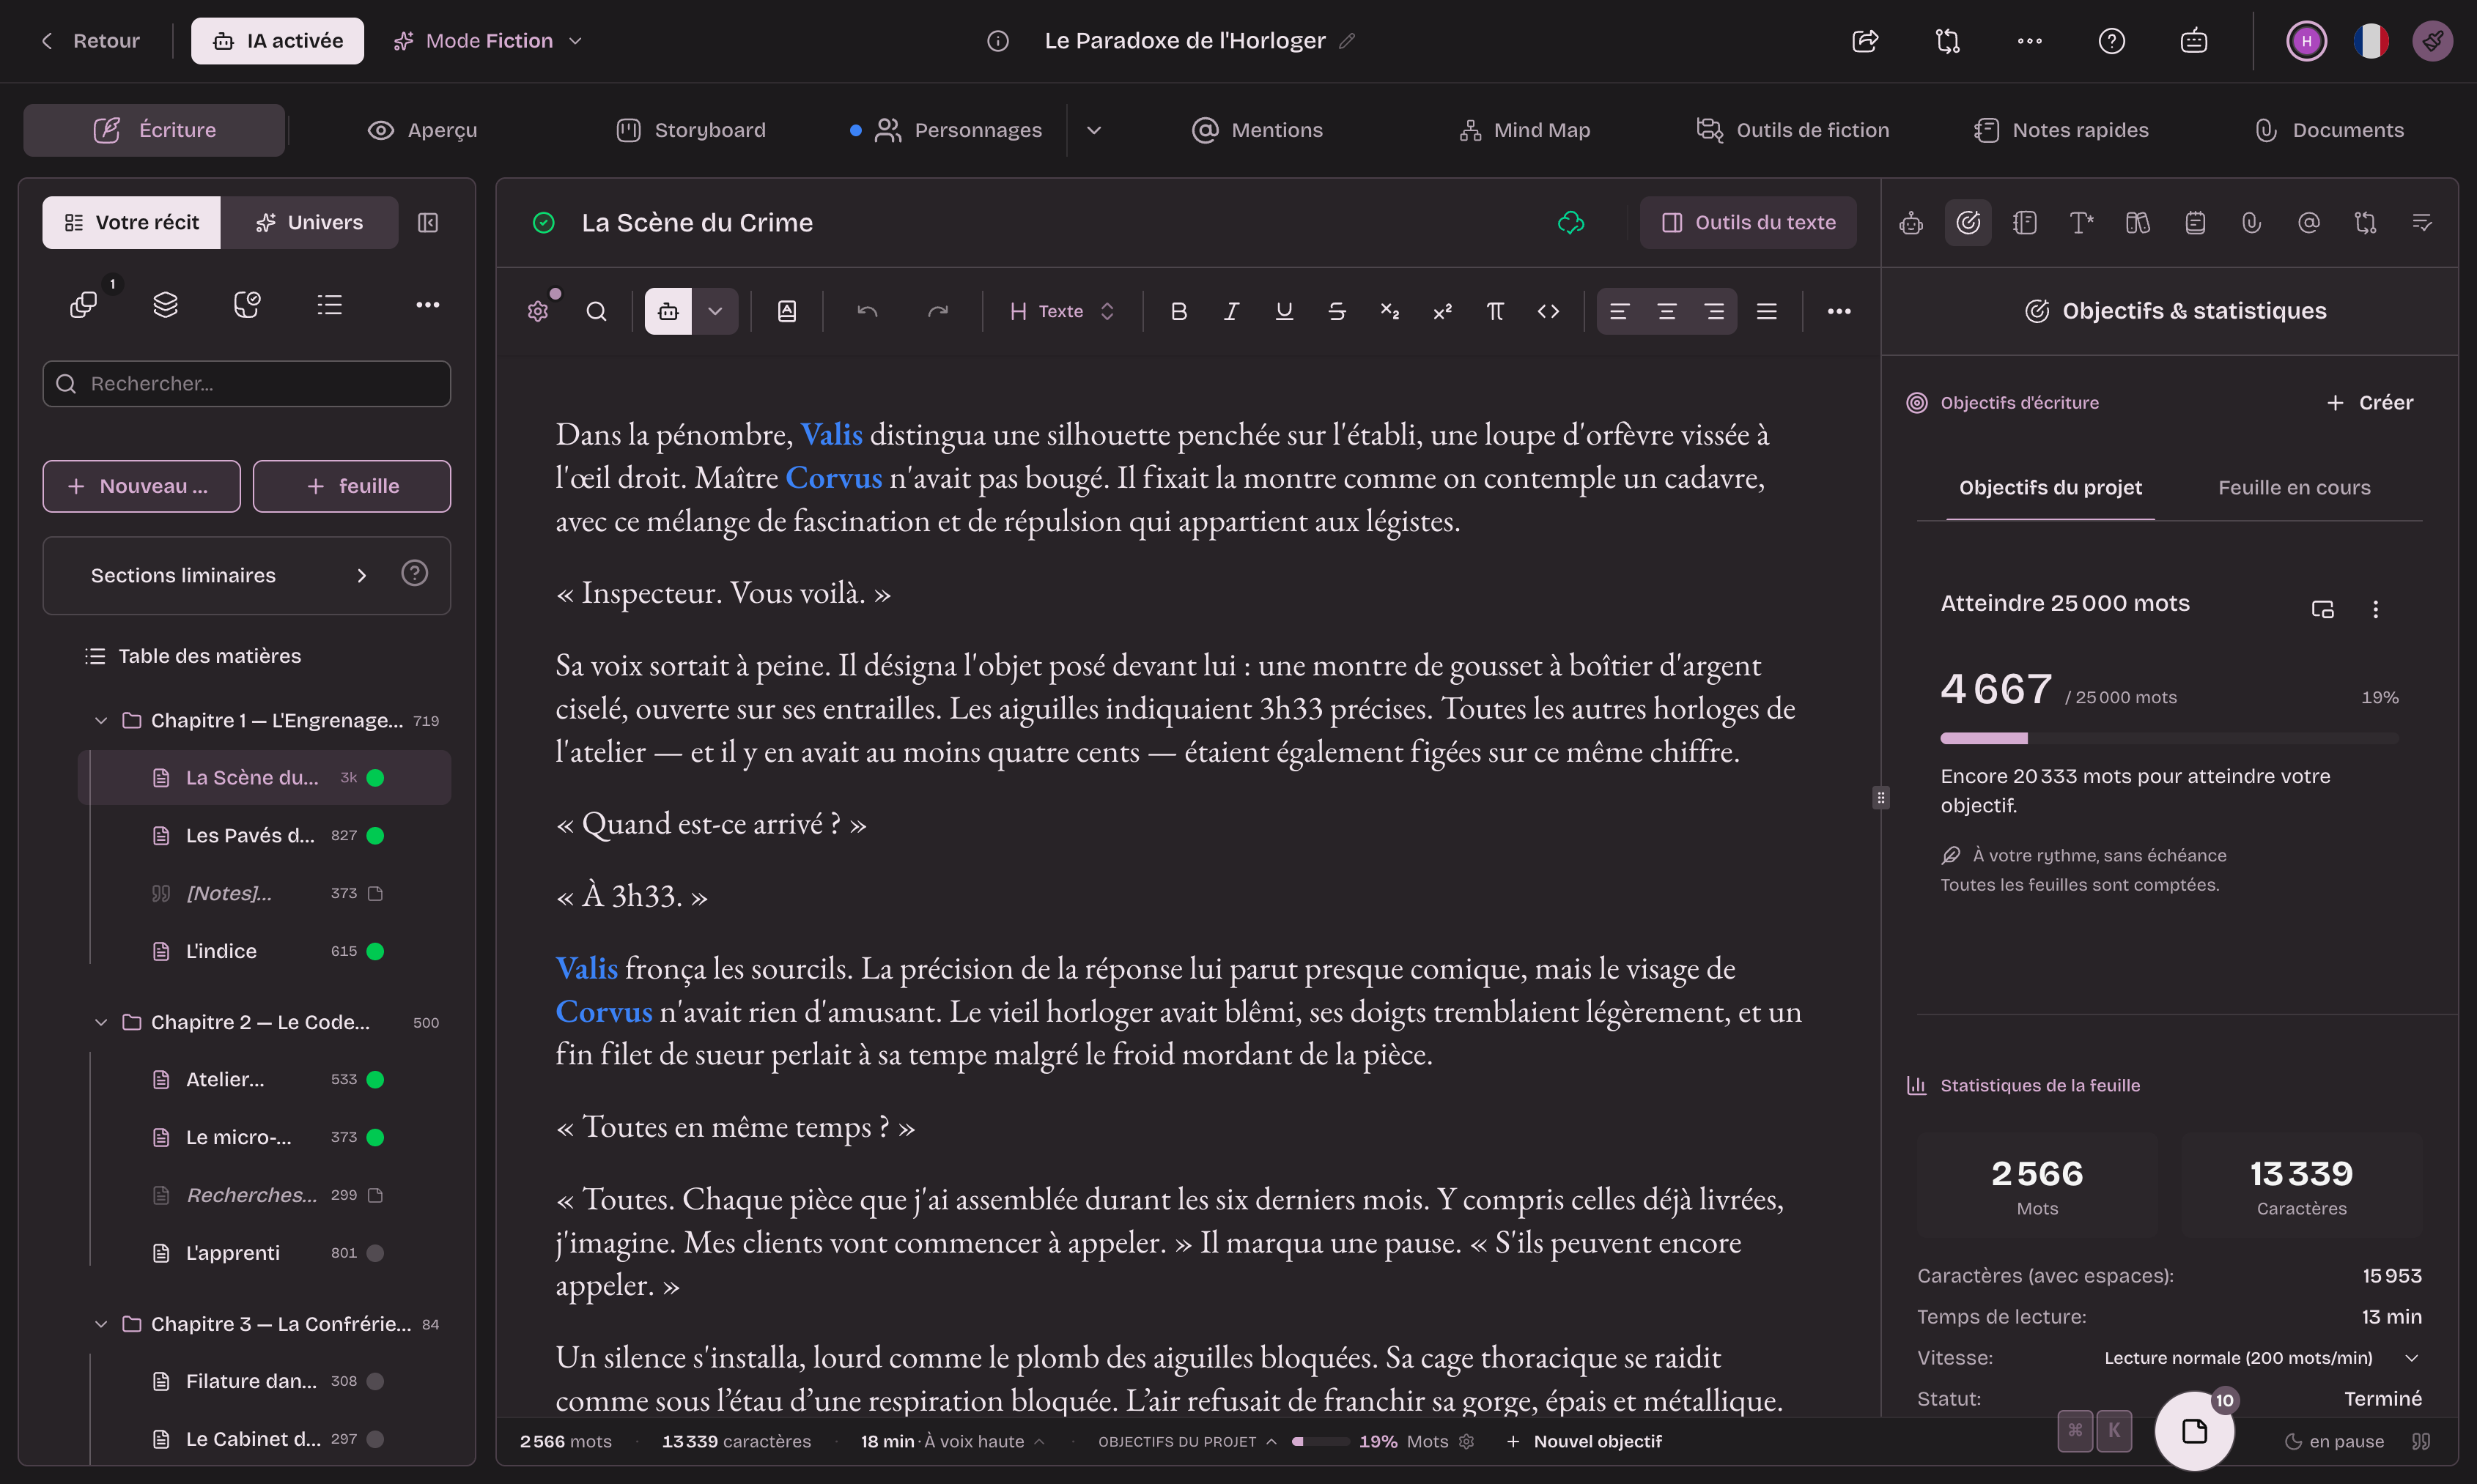
Task: Click the cloud sync icon
Action: (x=1570, y=222)
